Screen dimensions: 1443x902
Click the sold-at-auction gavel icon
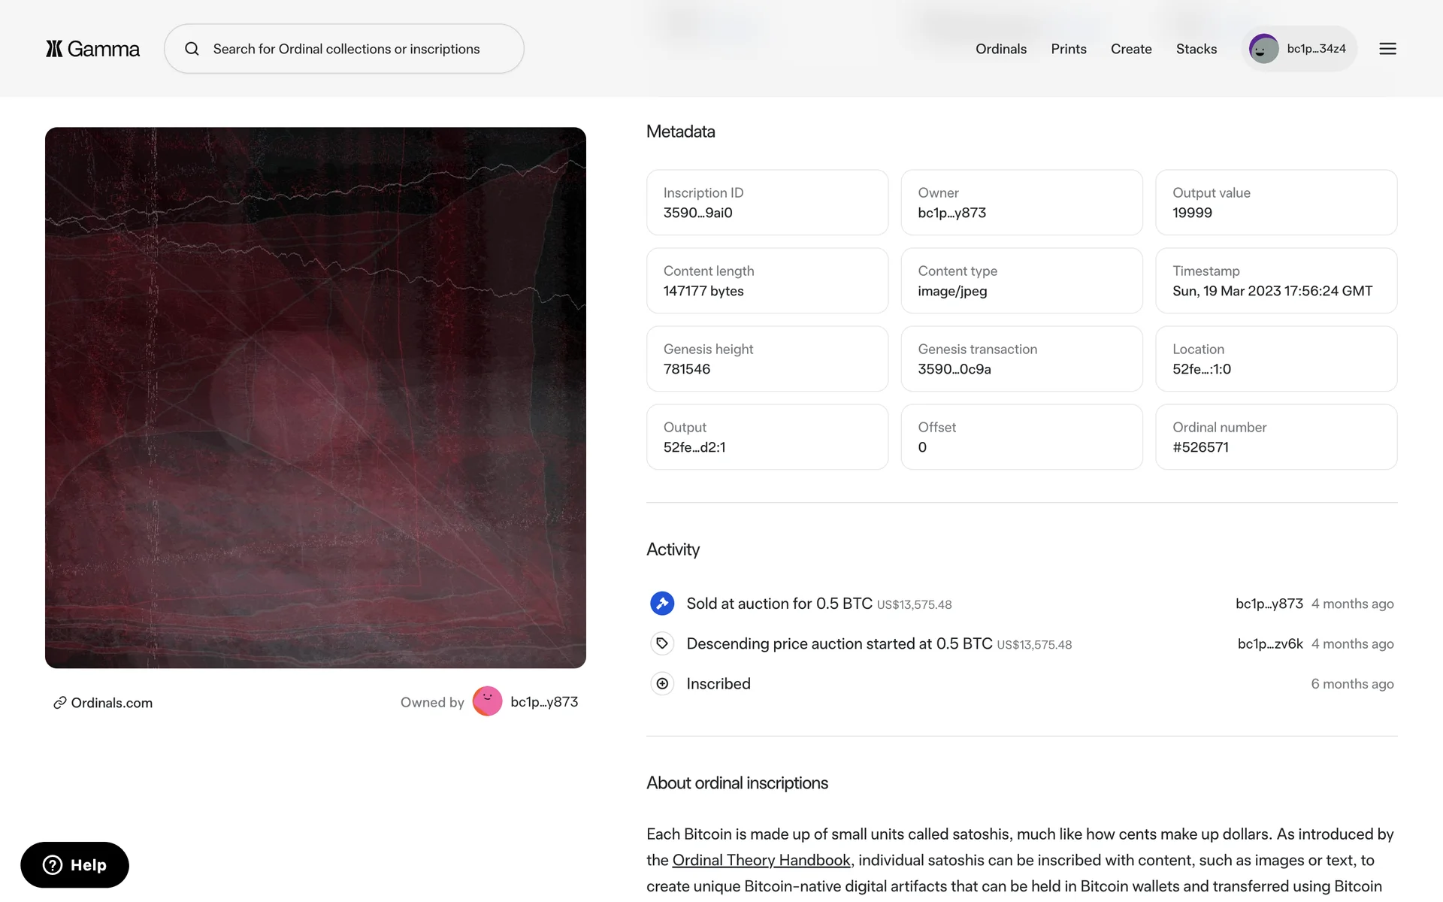click(662, 604)
